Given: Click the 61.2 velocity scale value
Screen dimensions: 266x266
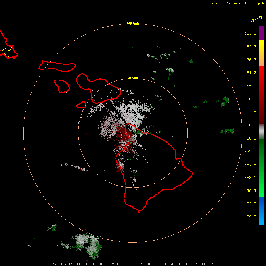Looking at the screenshot, I should pos(252,73).
